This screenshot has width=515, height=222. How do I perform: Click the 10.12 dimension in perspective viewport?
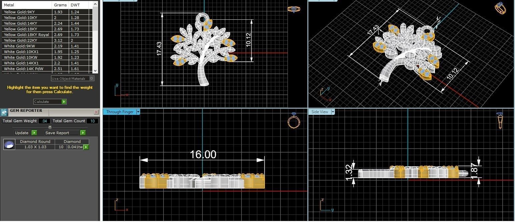click(453, 74)
